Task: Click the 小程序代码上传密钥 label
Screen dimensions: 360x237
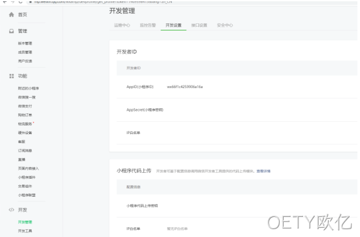Action: 142,206
